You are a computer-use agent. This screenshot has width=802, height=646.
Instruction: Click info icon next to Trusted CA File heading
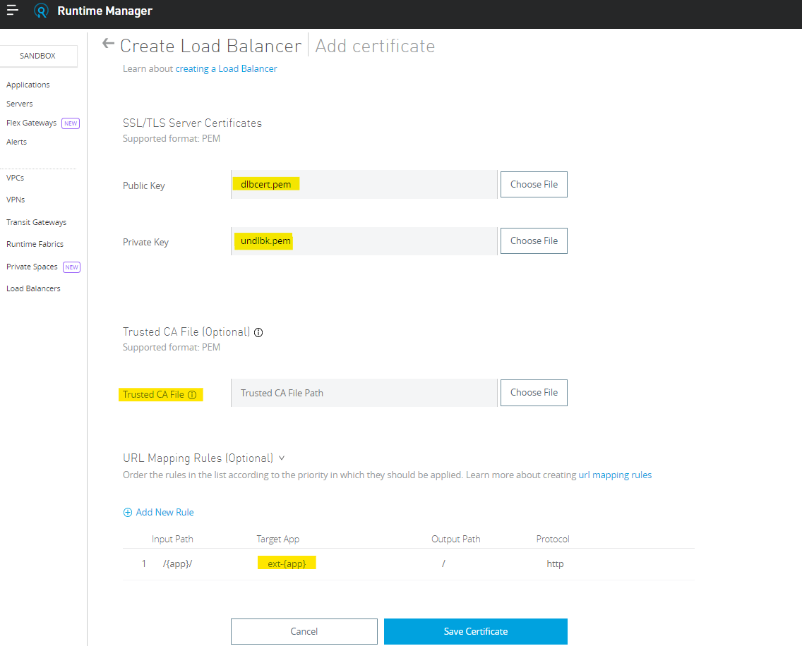(258, 332)
